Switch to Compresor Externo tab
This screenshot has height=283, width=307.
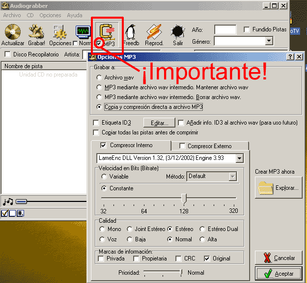pyautogui.click(x=210, y=146)
